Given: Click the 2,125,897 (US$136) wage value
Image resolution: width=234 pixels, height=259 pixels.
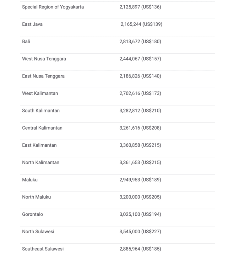Looking at the screenshot, I should click(140, 7).
